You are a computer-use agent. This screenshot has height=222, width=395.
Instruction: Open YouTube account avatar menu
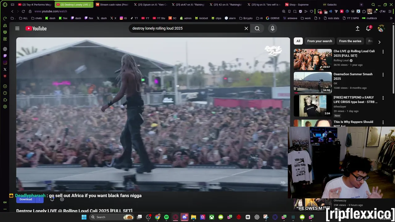[381, 28]
